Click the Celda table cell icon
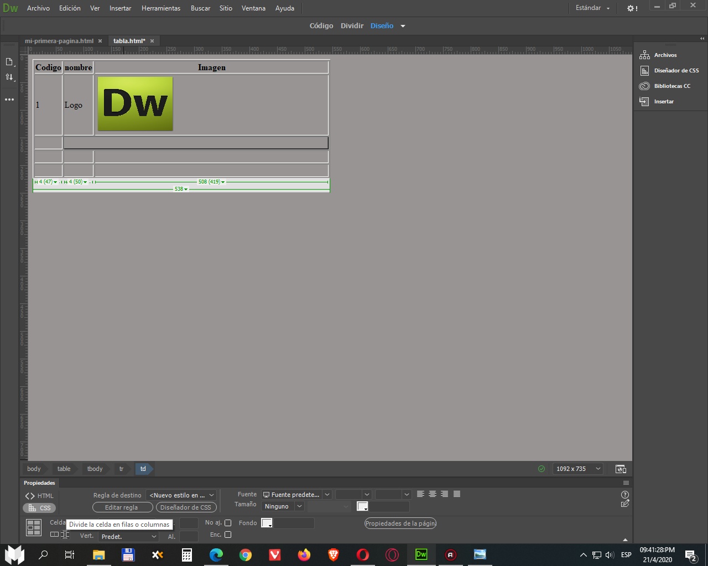Image resolution: width=708 pixels, height=566 pixels. pos(34,528)
